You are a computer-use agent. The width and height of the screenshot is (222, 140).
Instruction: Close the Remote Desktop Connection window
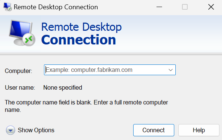click(x=211, y=7)
